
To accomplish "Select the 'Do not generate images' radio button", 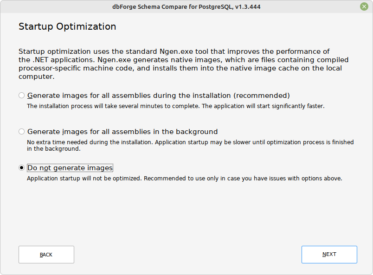I will [x=22, y=168].
